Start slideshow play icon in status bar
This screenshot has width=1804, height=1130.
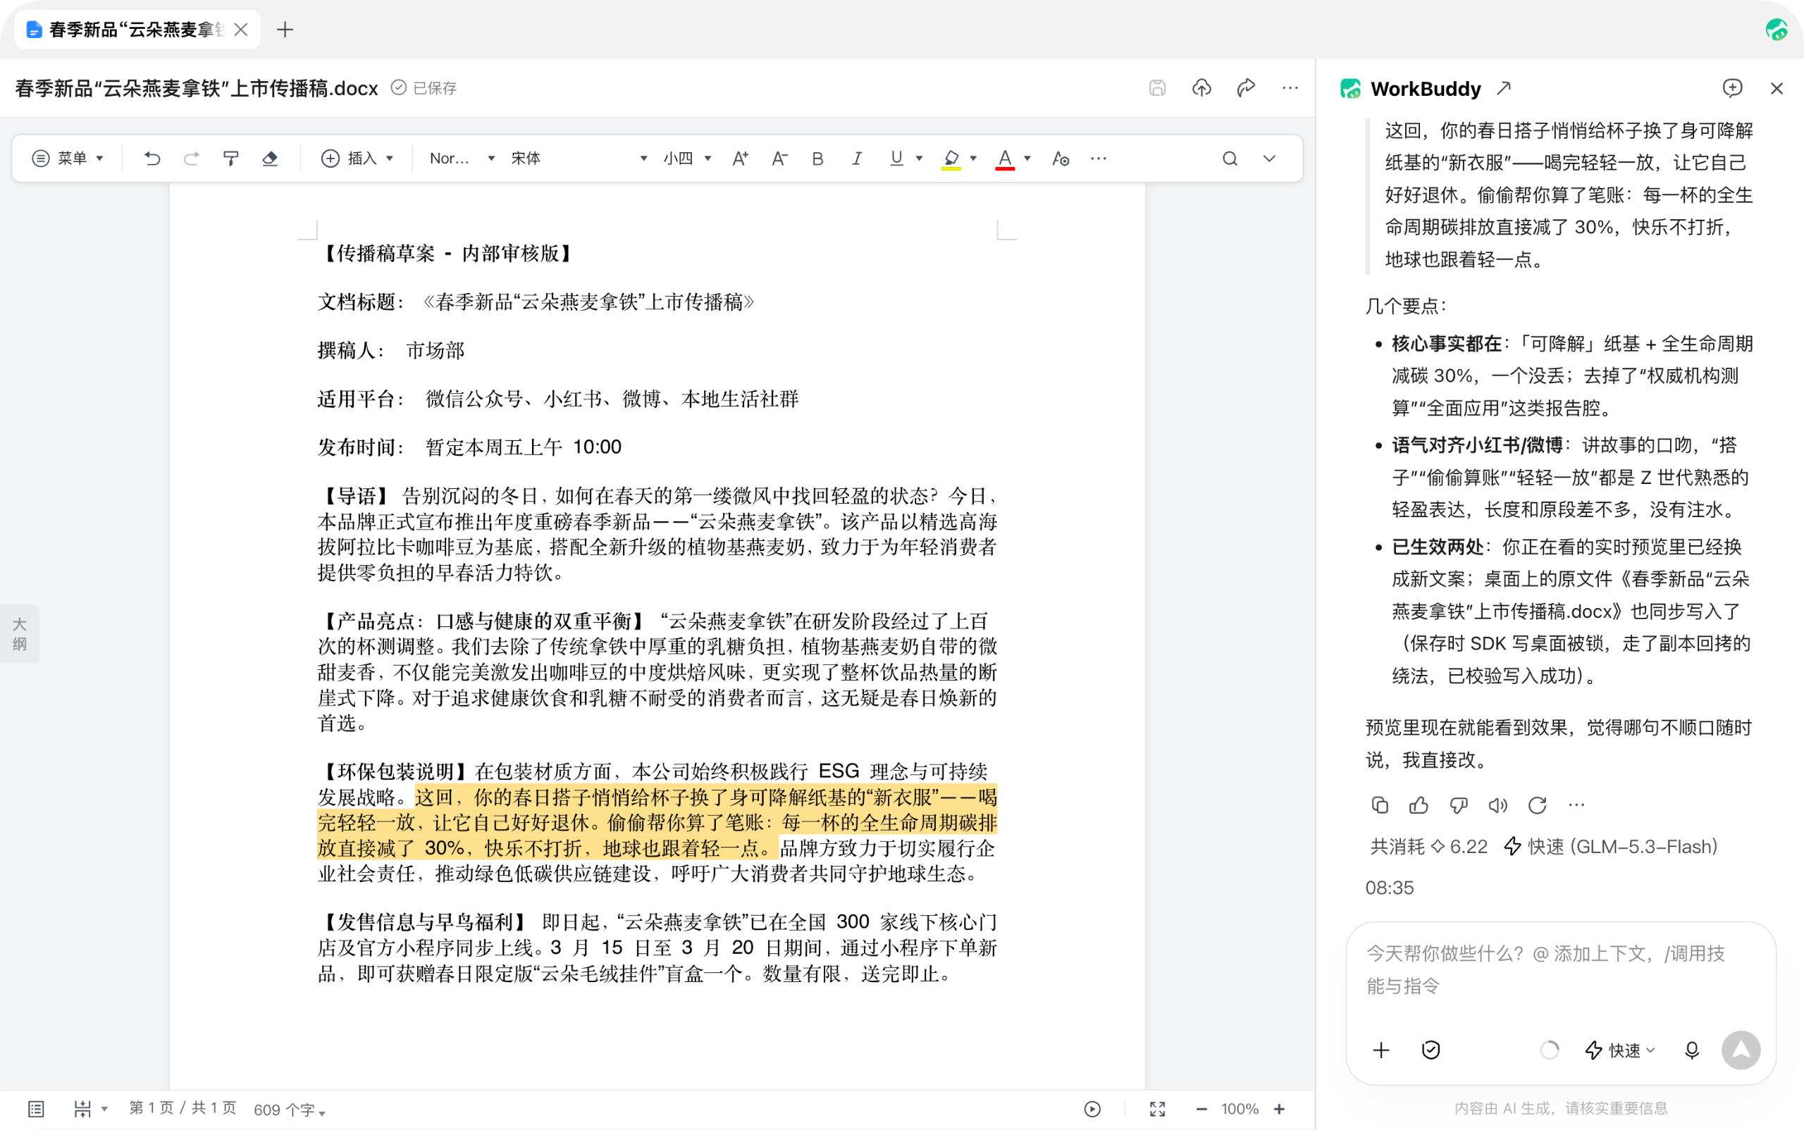click(x=1092, y=1109)
